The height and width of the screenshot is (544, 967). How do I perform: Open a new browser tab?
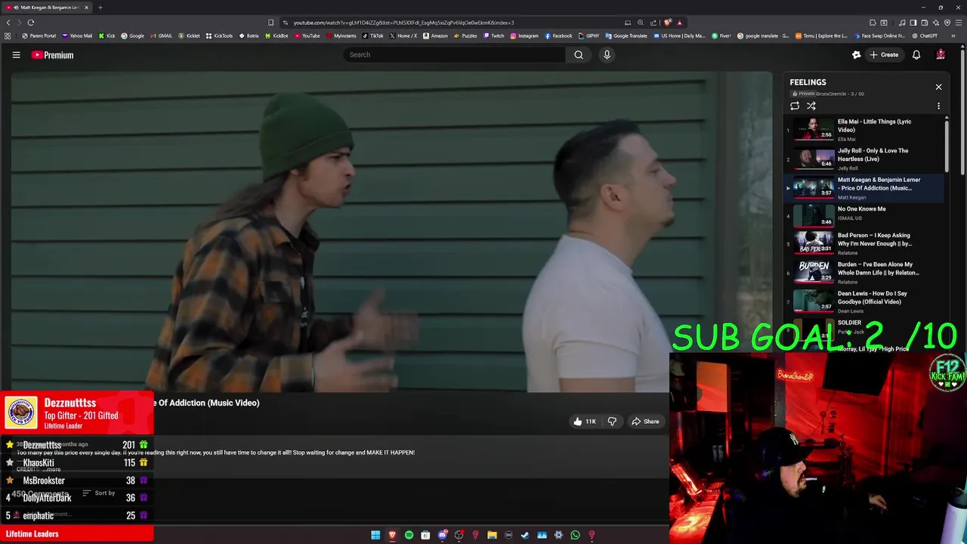pos(100,8)
